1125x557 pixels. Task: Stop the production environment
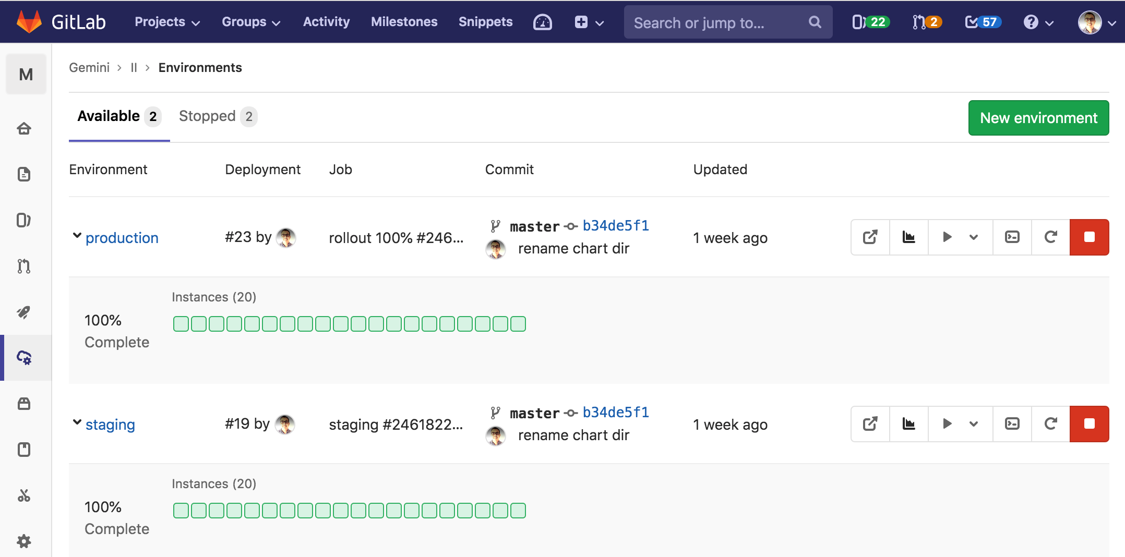click(1089, 237)
